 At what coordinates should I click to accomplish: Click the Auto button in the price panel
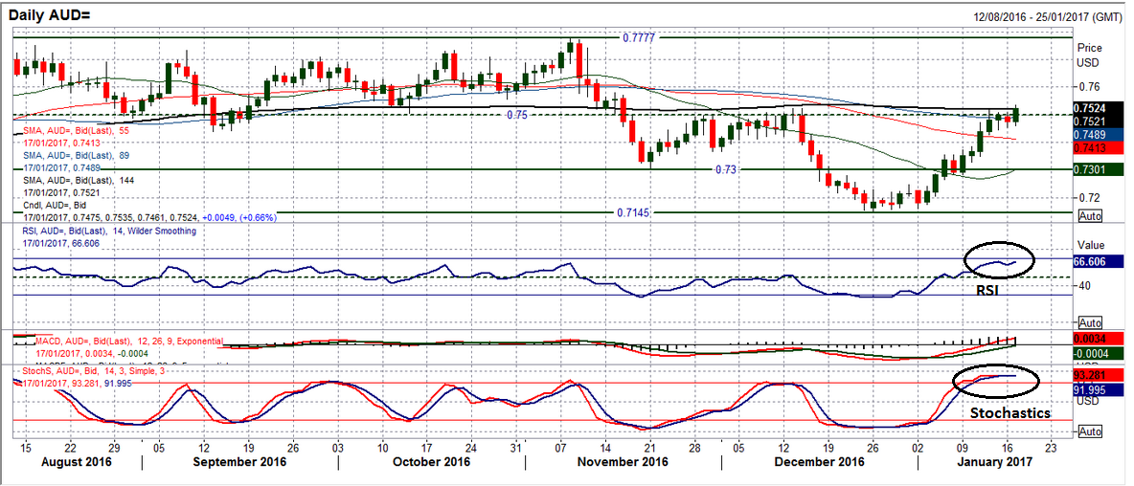point(1091,216)
